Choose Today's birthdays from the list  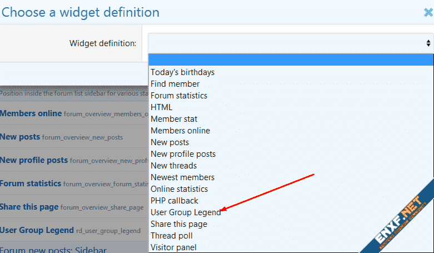pos(182,72)
